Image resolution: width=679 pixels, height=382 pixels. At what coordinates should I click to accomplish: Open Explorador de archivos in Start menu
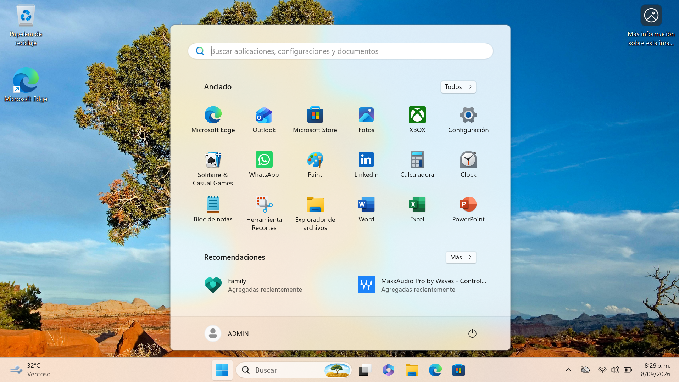click(315, 213)
